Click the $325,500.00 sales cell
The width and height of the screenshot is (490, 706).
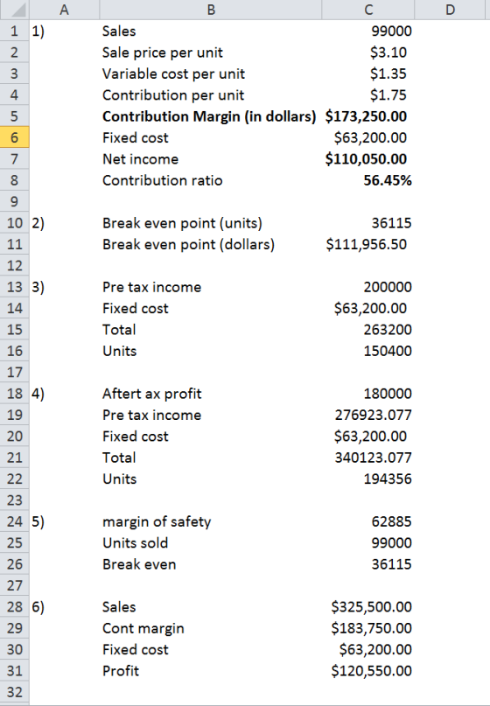[x=368, y=606]
